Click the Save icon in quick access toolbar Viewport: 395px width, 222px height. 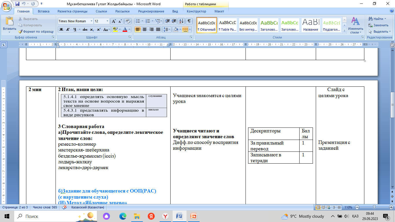[17, 4]
